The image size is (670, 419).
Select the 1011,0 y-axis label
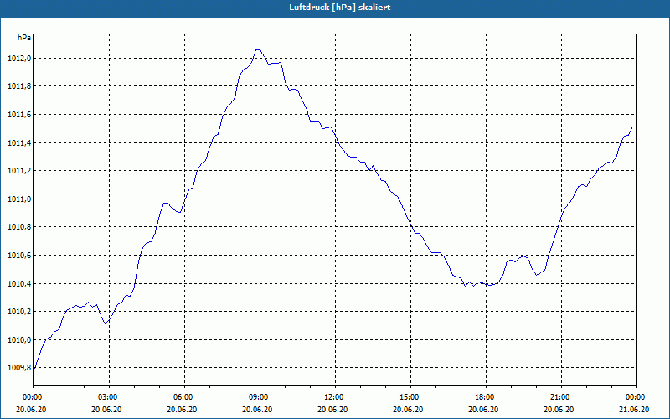click(x=19, y=199)
